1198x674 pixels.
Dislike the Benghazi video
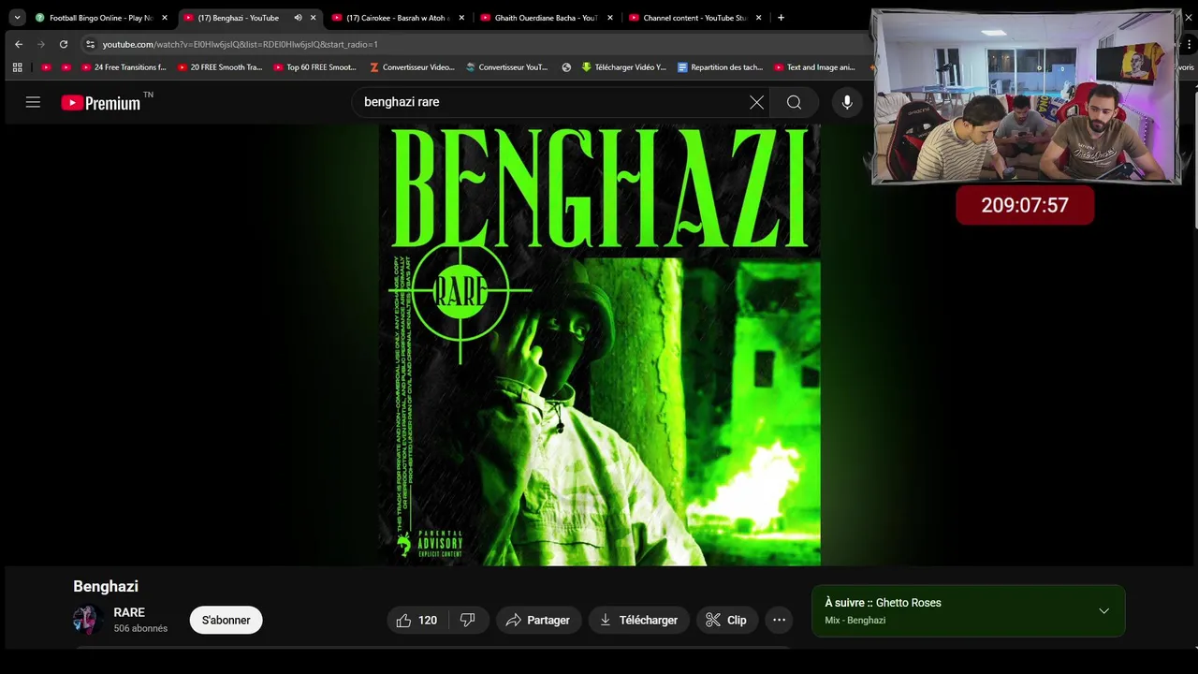click(469, 620)
